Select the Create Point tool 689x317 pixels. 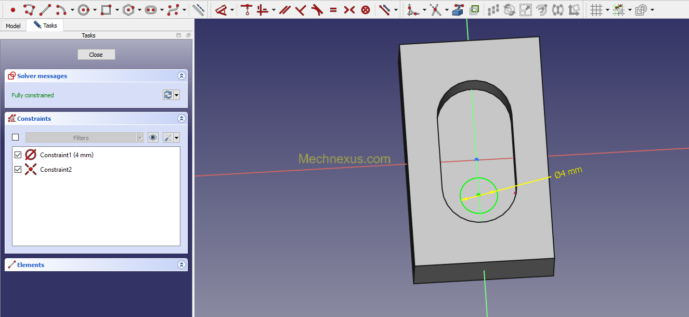(x=13, y=9)
